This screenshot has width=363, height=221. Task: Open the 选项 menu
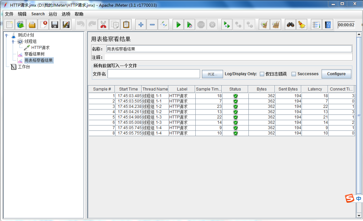66,14
